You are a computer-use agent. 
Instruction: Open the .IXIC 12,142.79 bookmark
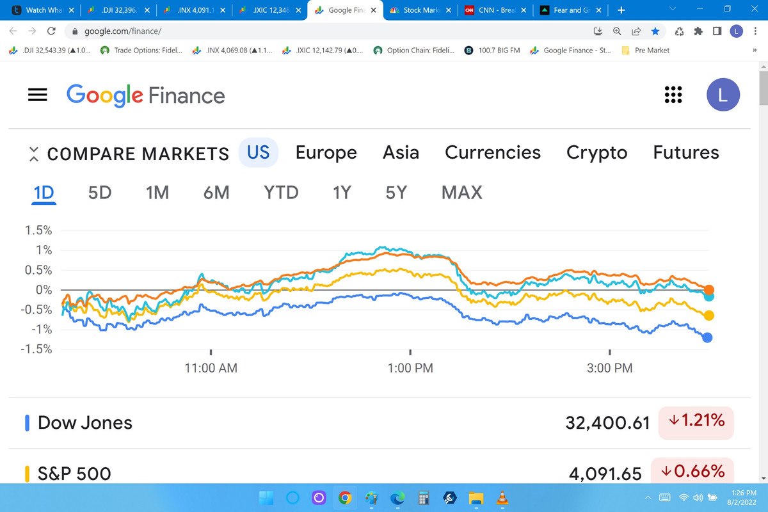click(x=323, y=51)
